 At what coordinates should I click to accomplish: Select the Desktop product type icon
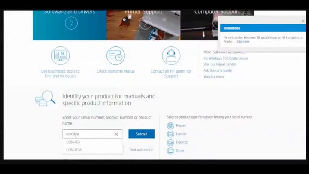[170, 143]
